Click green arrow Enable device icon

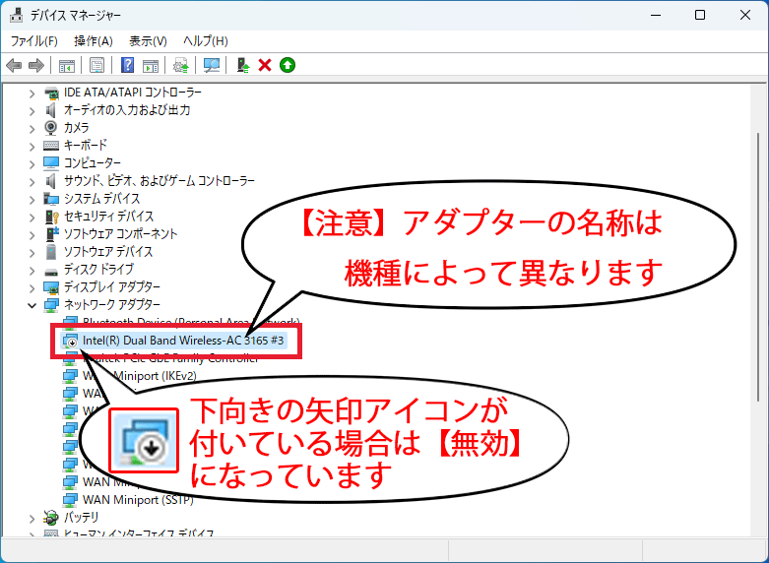coord(287,65)
